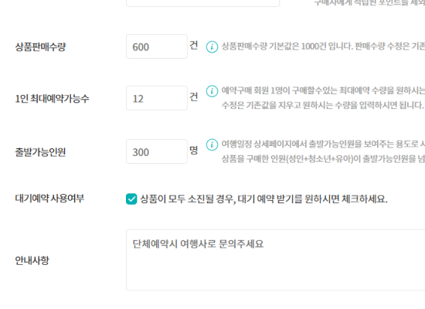Select the 출발가능인원 field label
This screenshot has height=309, width=425.
[40, 152]
